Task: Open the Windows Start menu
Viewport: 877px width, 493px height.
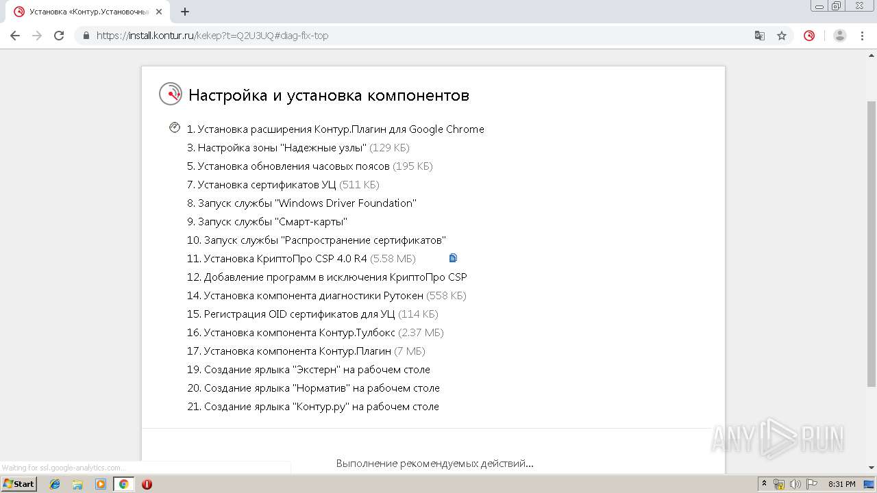Action: pos(19,483)
